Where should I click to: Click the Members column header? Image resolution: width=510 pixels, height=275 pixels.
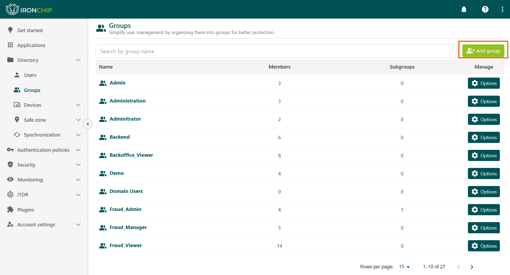coord(280,67)
